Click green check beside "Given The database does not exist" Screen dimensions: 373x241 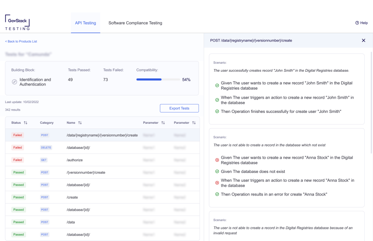coord(217,171)
